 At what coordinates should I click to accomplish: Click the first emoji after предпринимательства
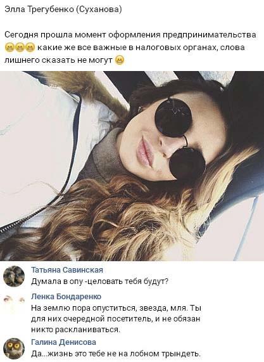pyautogui.click(x=9, y=48)
